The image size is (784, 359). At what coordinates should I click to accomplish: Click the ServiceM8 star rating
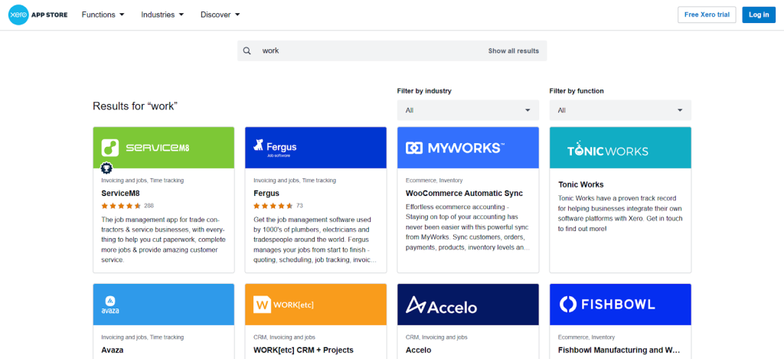(121, 205)
